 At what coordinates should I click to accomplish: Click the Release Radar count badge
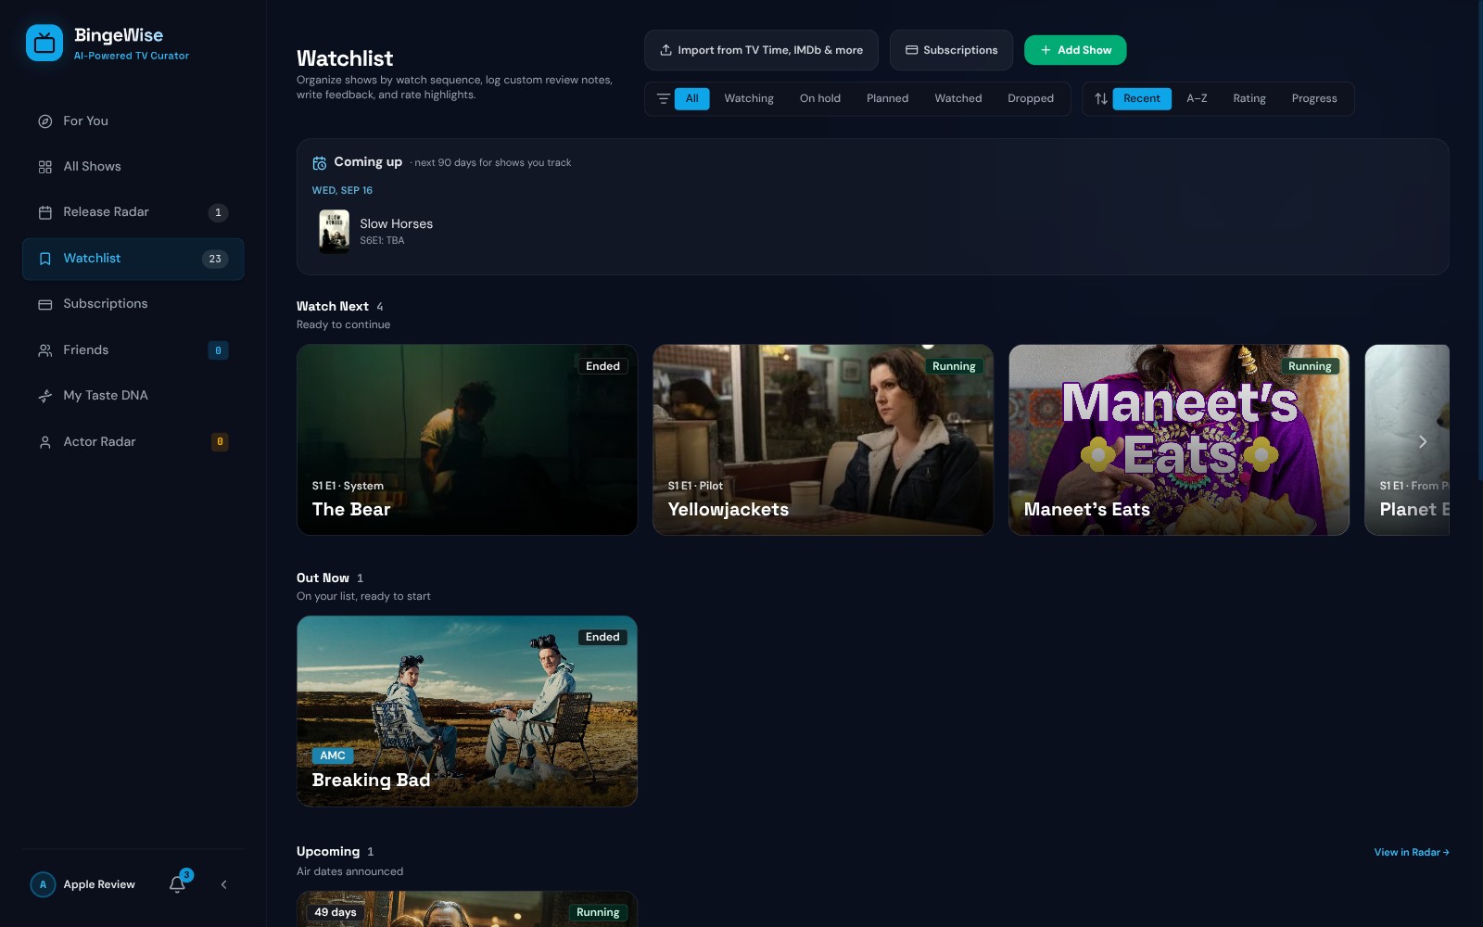(x=218, y=212)
